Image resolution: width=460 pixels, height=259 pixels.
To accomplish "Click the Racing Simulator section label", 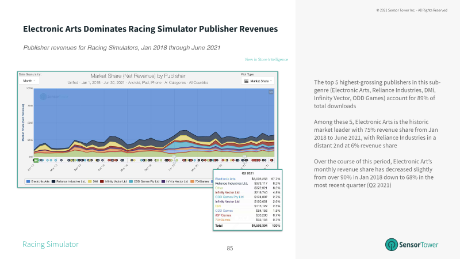I will (51, 244).
